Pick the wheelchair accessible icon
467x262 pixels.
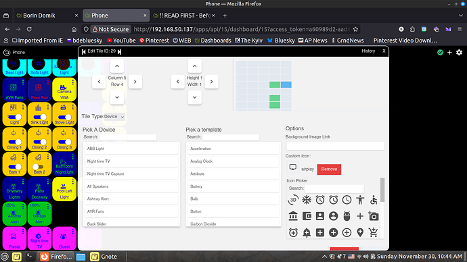click(x=374, y=200)
